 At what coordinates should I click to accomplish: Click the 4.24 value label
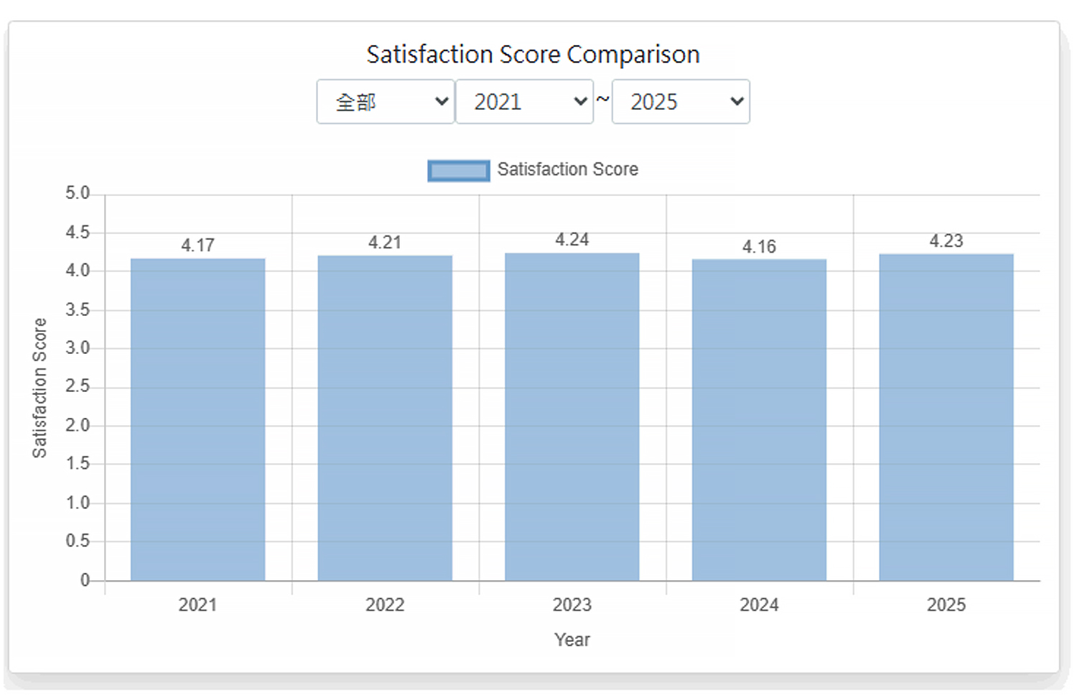click(x=572, y=240)
